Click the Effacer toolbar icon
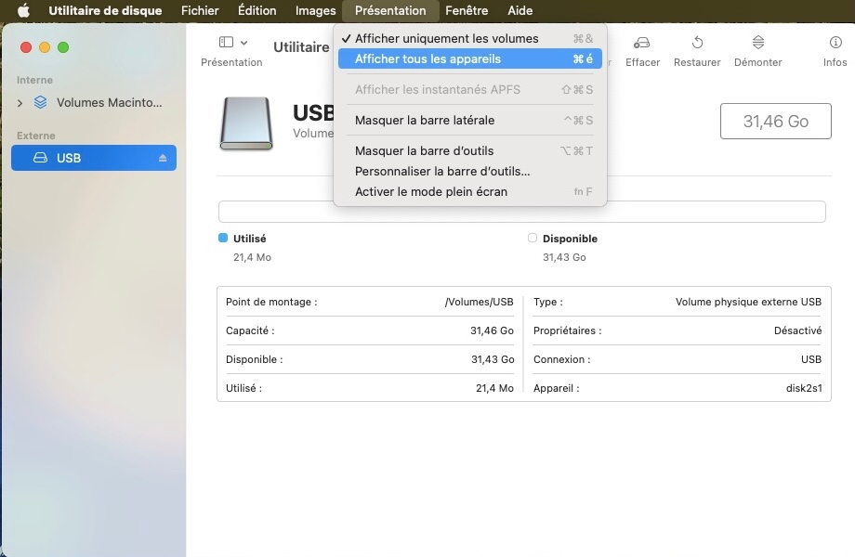The width and height of the screenshot is (855, 557). pyautogui.click(x=641, y=44)
